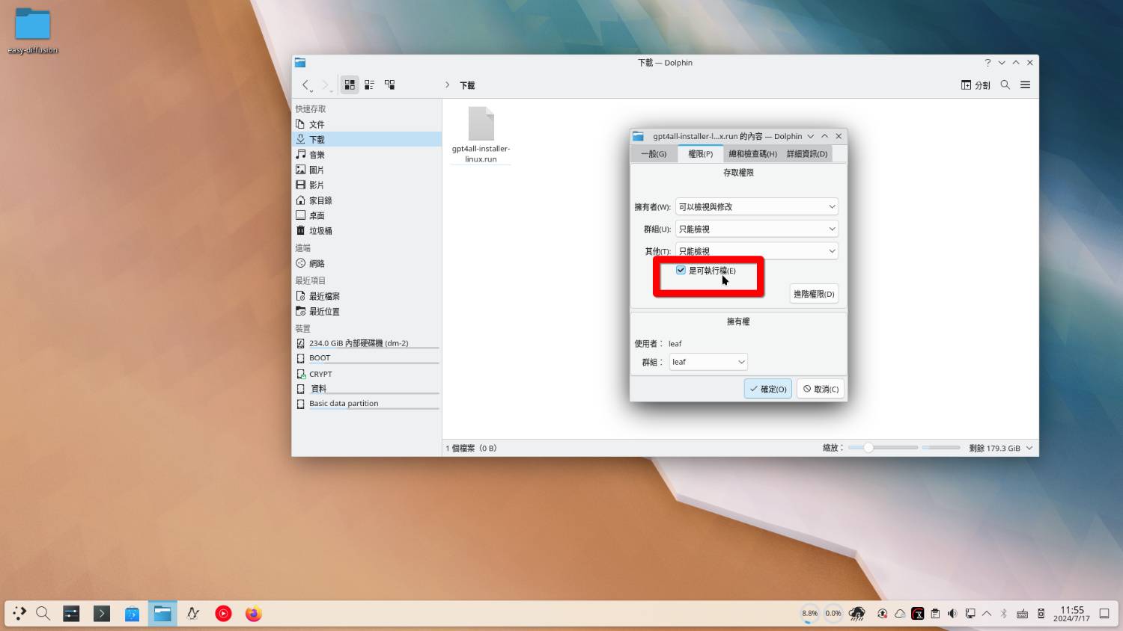Viewport: 1123px width, 631px height.
Task: Open the easy-diffusion desktop folder
Action: 32,31
